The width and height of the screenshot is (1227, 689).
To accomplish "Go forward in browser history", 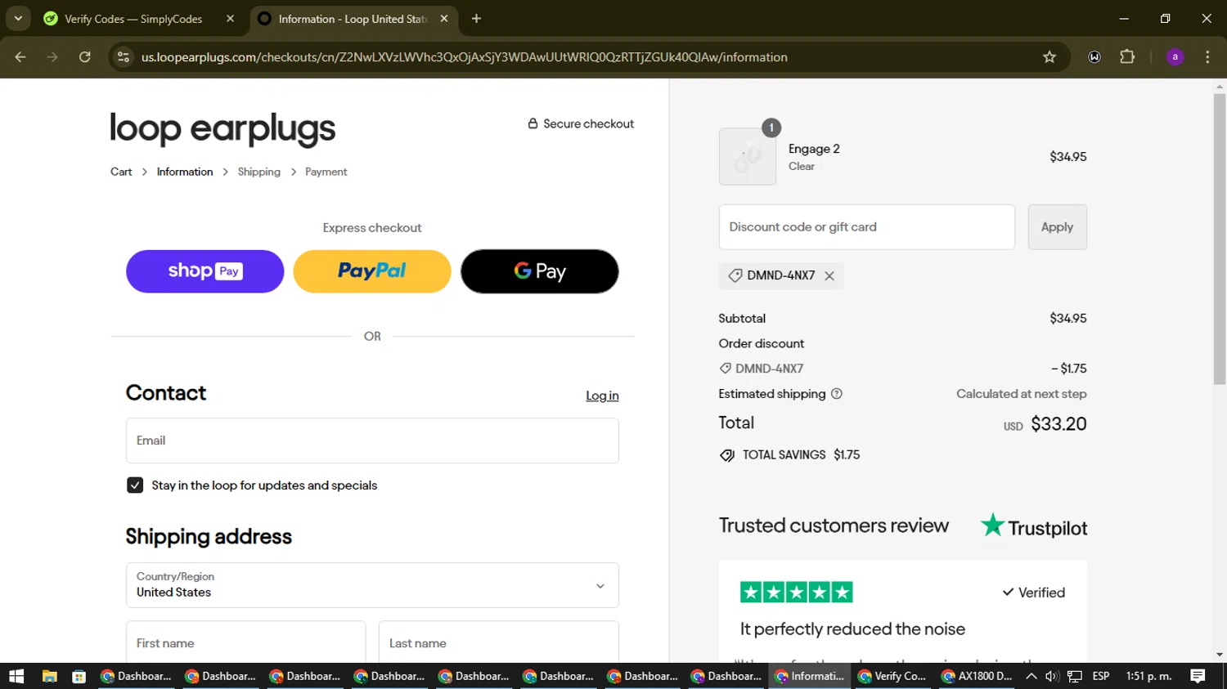I will pos(52,57).
